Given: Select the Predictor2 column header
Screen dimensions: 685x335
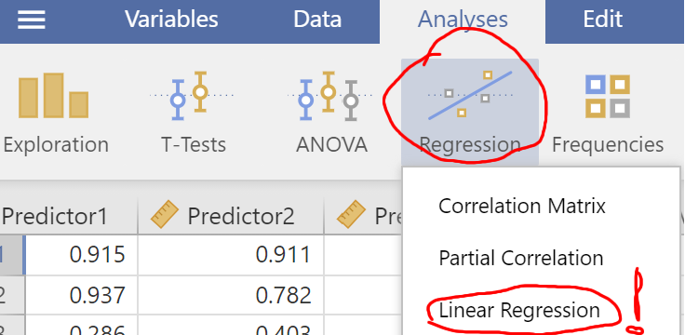Looking at the screenshot, I should tap(231, 215).
